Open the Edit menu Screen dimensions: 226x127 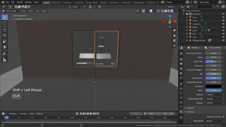13,2
